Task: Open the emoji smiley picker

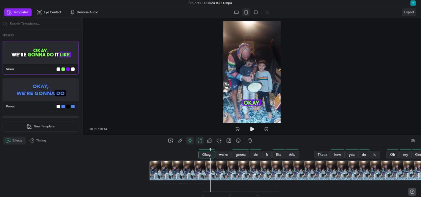Action: pos(238,141)
